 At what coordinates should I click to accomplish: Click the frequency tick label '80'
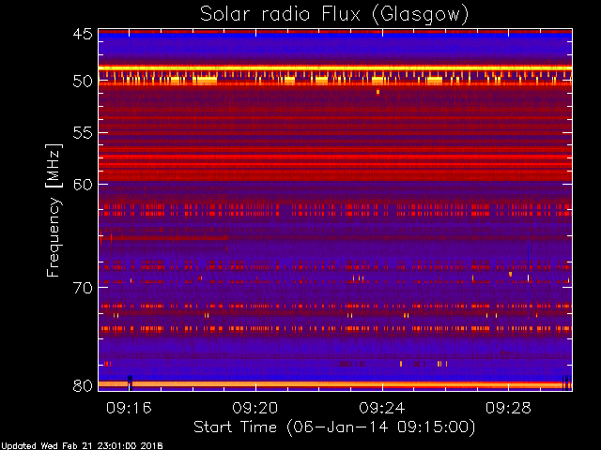click(x=83, y=385)
